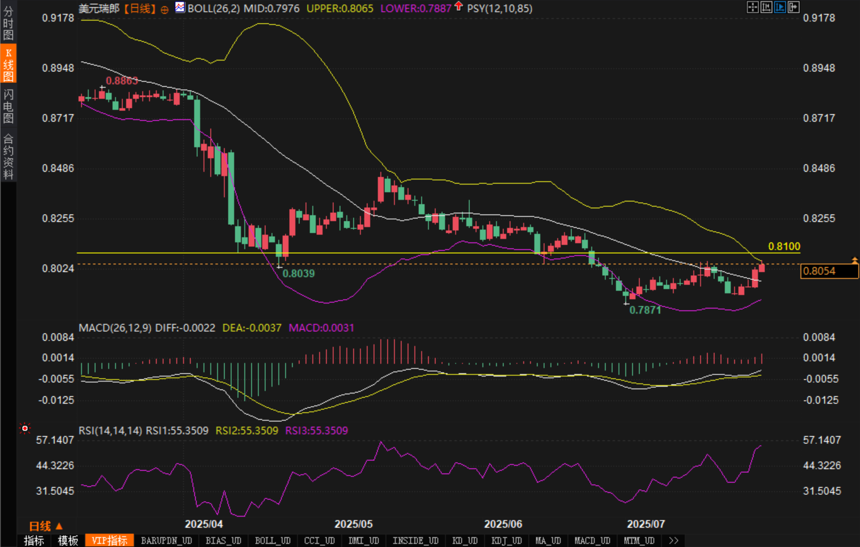Click the 2025/04 date label
Viewport: 860px width, 547px height.
204,524
